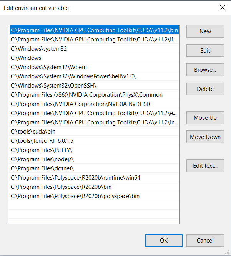Select the PhysX\Common path entry
231x256 pixels.
(86, 95)
